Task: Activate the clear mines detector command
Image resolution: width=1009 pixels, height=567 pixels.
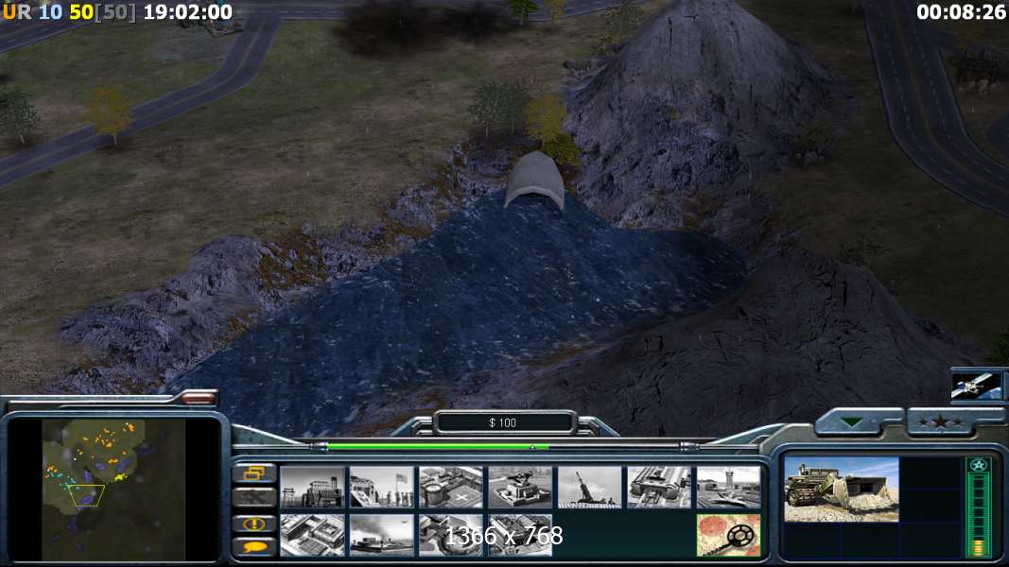Action: click(728, 535)
